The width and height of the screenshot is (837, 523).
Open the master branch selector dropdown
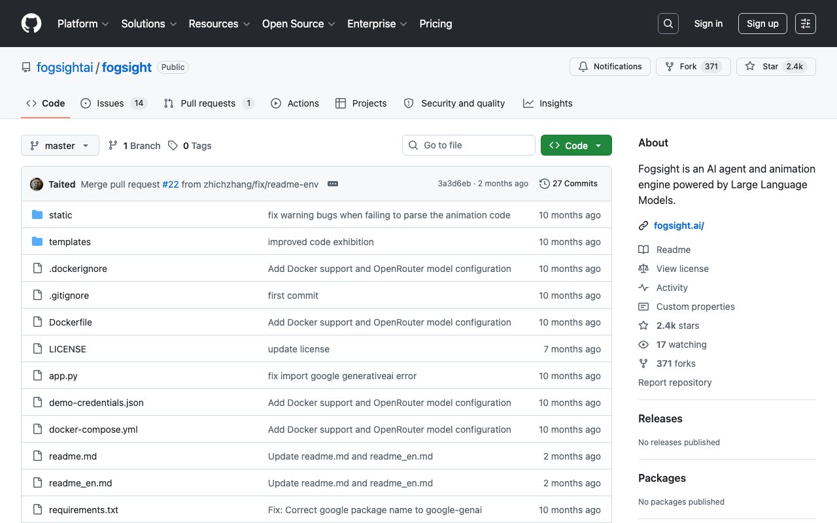point(60,145)
